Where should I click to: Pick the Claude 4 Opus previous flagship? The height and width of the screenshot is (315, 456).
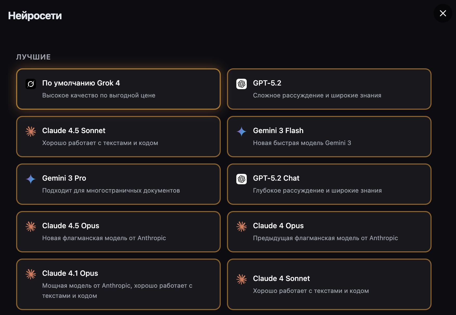[329, 232]
